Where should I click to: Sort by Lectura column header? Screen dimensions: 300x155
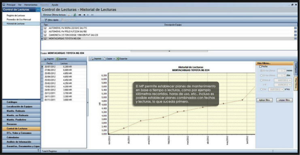point(64,63)
